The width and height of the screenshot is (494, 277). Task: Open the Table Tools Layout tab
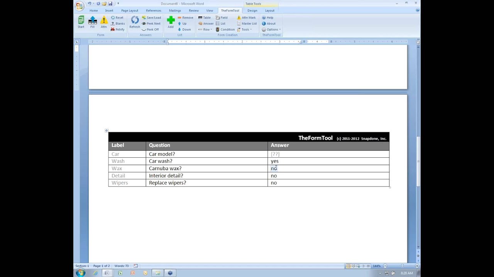[270, 10]
